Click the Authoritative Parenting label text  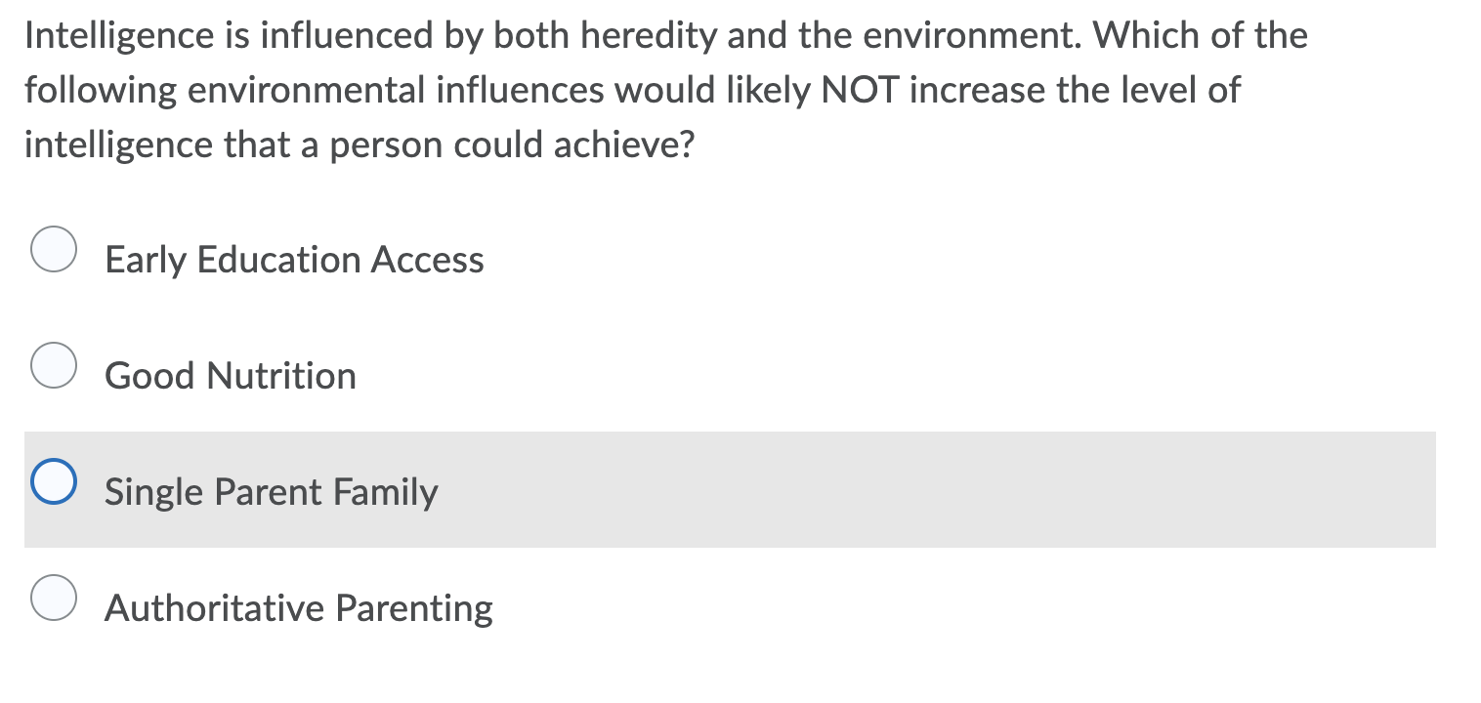[299, 606]
